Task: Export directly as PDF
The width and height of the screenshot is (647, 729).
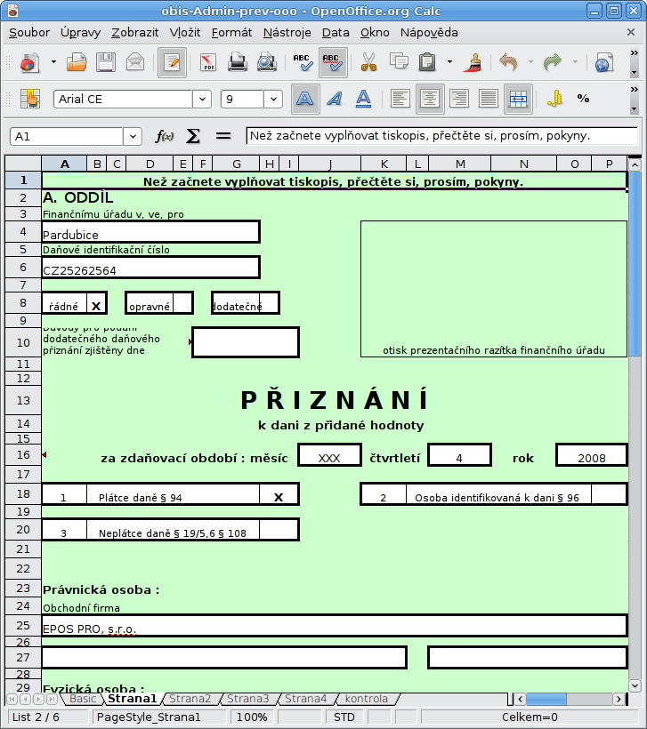Action: (x=208, y=63)
